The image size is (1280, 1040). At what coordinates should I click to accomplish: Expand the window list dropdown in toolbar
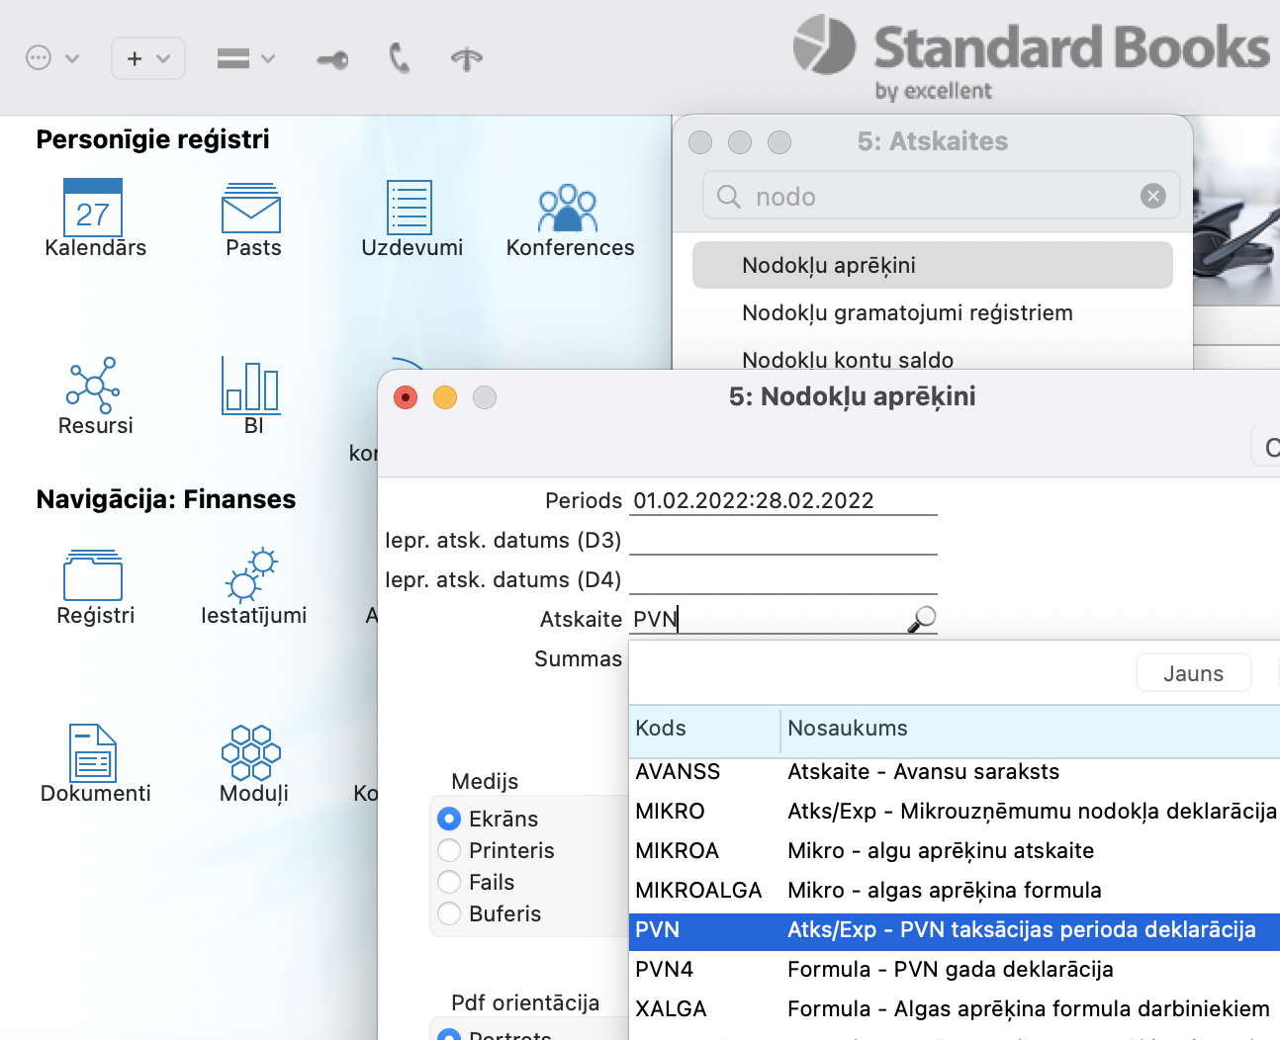point(245,58)
